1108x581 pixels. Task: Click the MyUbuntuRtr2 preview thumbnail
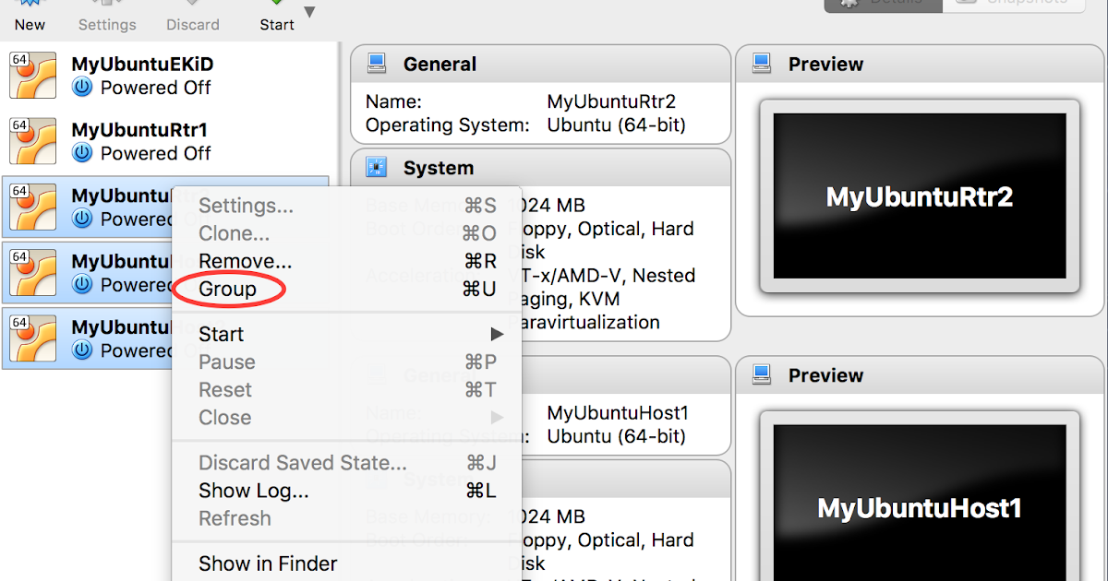[x=918, y=196]
